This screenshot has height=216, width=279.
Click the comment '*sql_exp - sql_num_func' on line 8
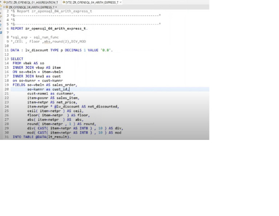(x=35, y=37)
